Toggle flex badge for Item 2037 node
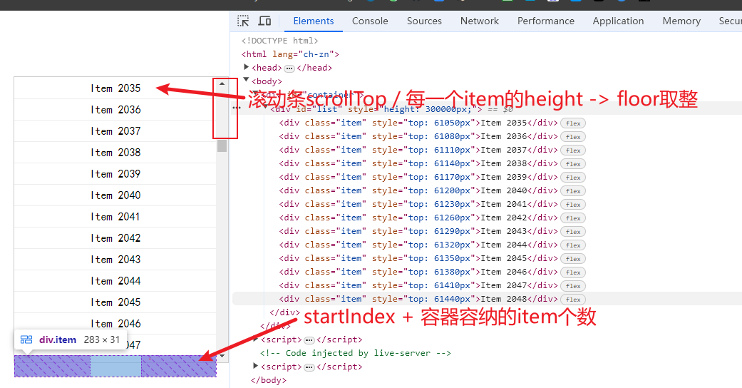 coord(573,150)
